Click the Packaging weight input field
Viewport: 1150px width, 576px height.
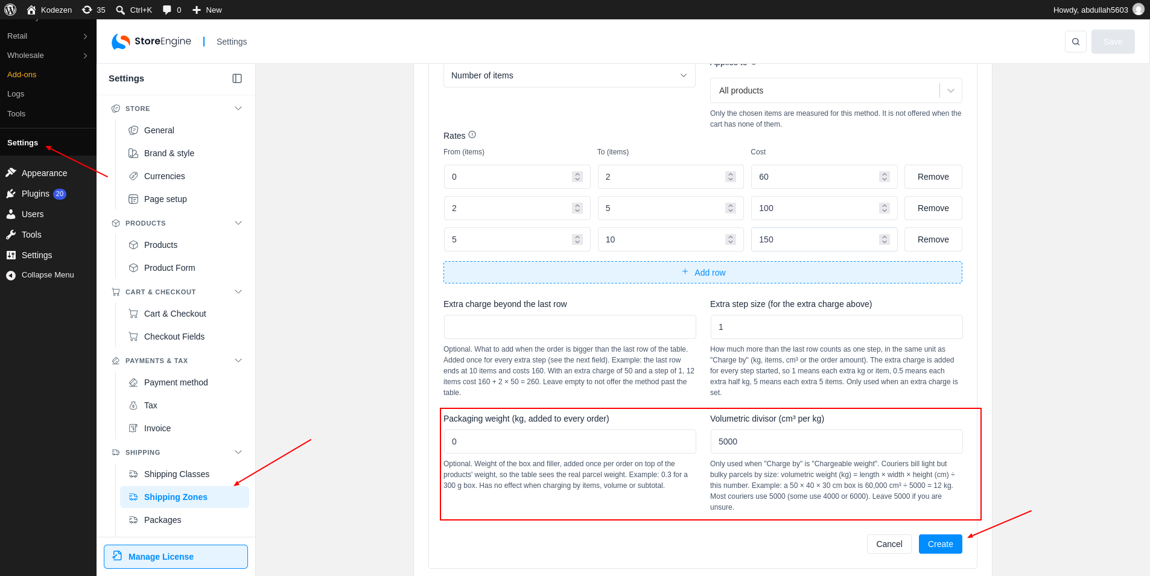[570, 441]
